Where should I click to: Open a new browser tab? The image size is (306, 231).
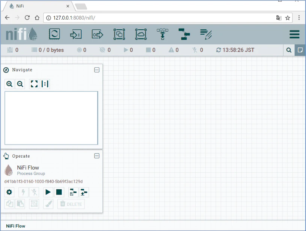tap(81, 6)
